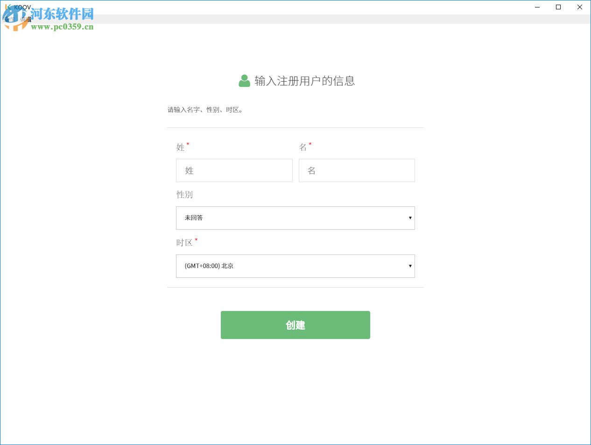Click the instruction text 请输入名字、性别、时区。

point(205,110)
